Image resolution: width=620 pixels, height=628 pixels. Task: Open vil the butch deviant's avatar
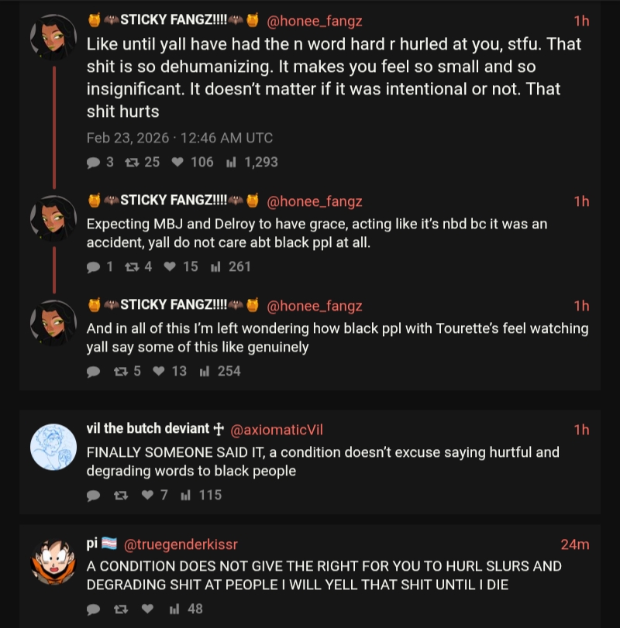(x=53, y=447)
